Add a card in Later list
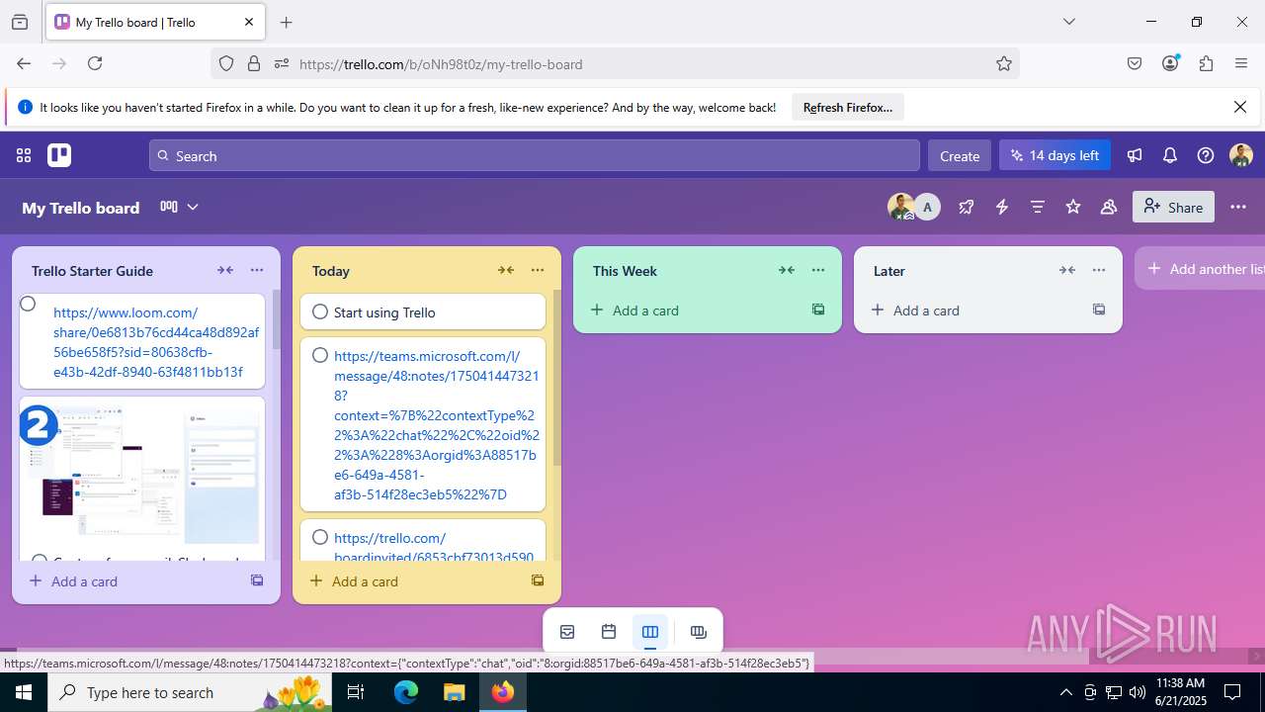This screenshot has width=1265, height=712. 915,311
